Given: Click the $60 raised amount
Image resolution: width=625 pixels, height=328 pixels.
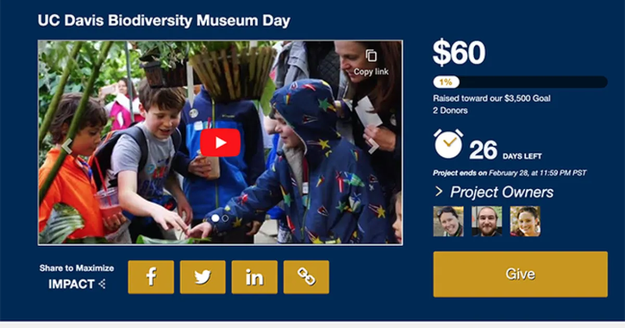Looking at the screenshot, I should (x=459, y=53).
